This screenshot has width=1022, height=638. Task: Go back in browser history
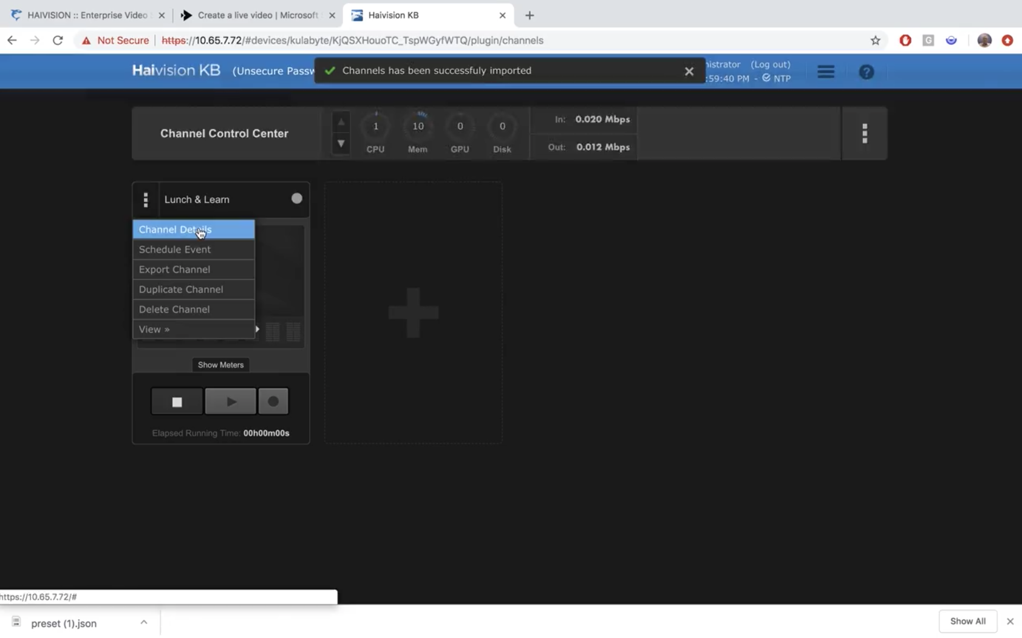(12, 41)
